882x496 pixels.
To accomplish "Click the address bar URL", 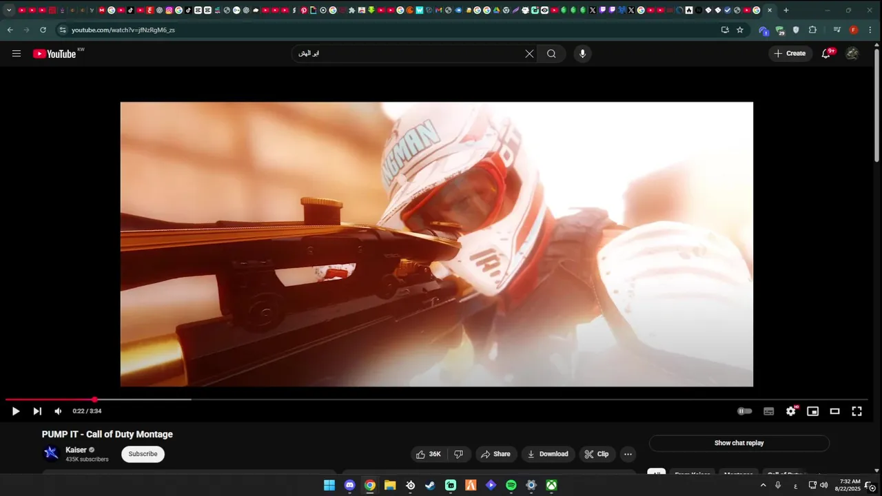I will [x=123, y=30].
